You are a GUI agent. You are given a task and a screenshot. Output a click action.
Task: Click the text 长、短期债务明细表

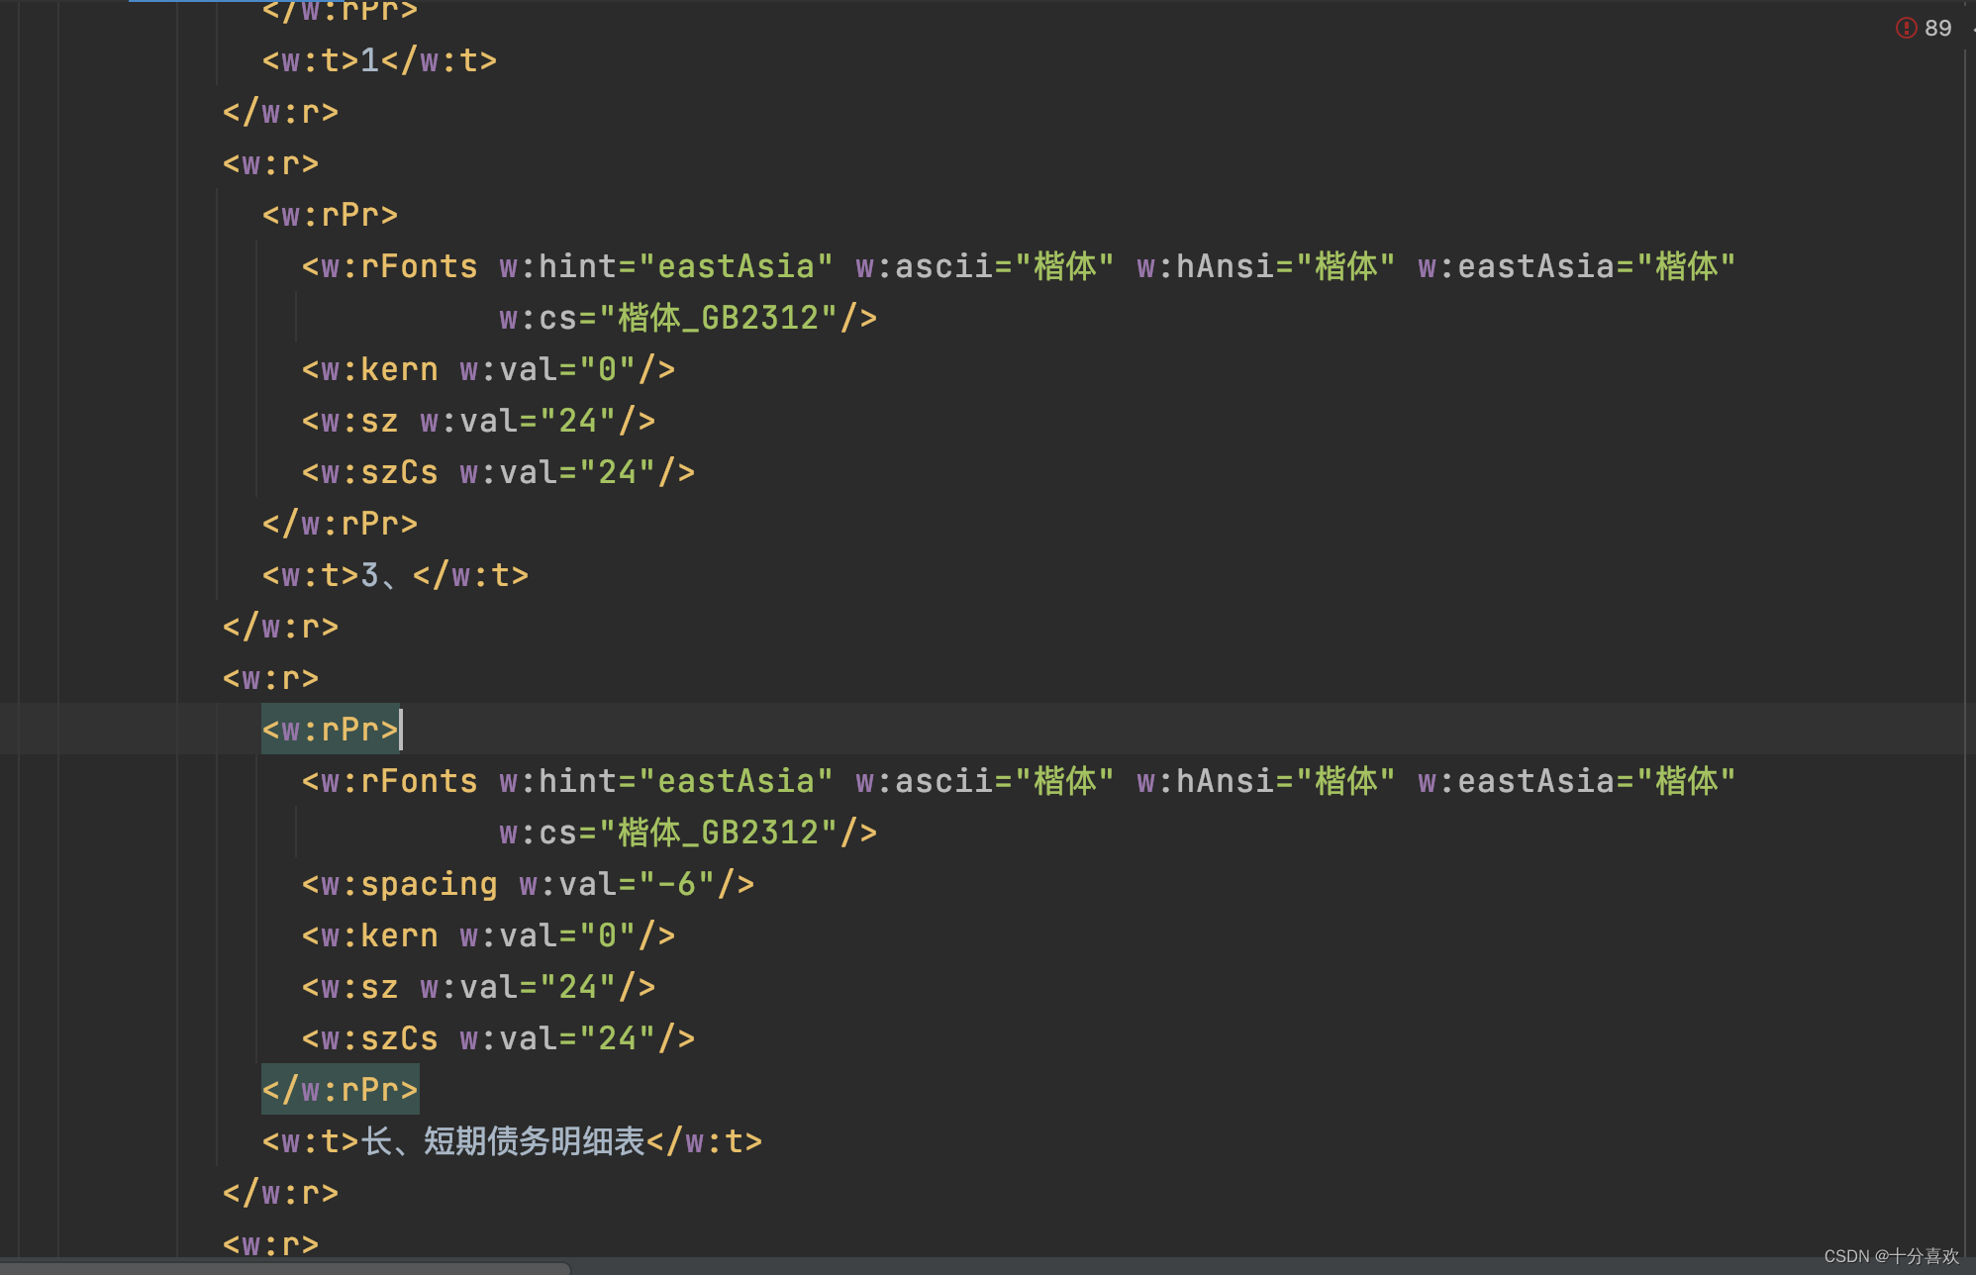(503, 1141)
